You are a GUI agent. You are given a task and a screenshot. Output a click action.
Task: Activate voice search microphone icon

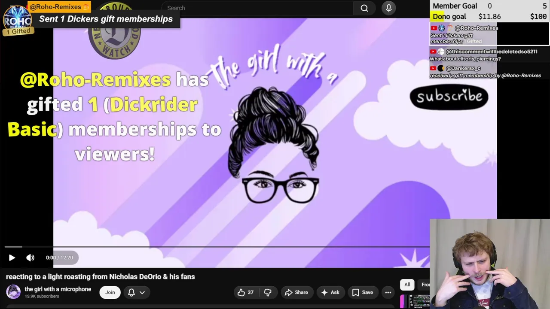388,8
